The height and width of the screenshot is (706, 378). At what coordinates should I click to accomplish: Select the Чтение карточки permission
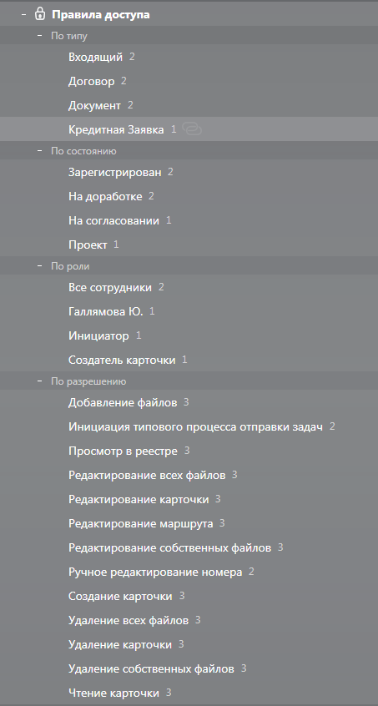click(189, 693)
